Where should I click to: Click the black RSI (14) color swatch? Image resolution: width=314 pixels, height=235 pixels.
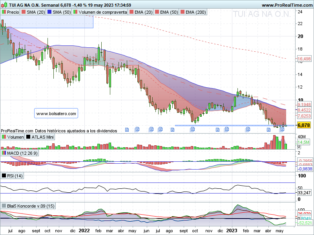point(4,176)
